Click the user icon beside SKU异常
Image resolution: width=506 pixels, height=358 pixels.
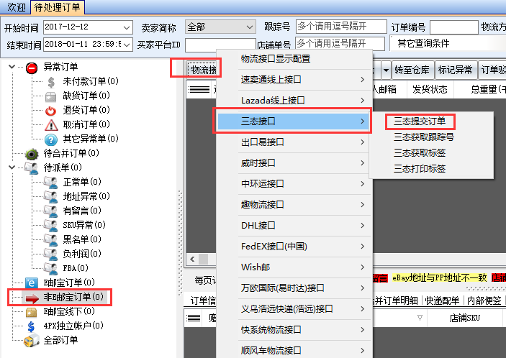pos(50,225)
